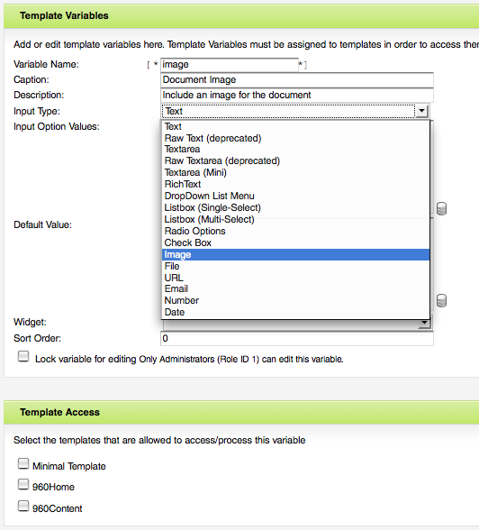The image size is (479, 530).
Task: Check the 960Home template checkbox
Action: point(23,484)
